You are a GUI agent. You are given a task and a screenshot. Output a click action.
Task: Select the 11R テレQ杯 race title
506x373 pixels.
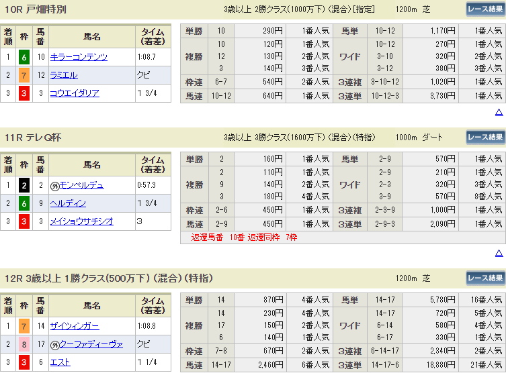[x=33, y=138]
